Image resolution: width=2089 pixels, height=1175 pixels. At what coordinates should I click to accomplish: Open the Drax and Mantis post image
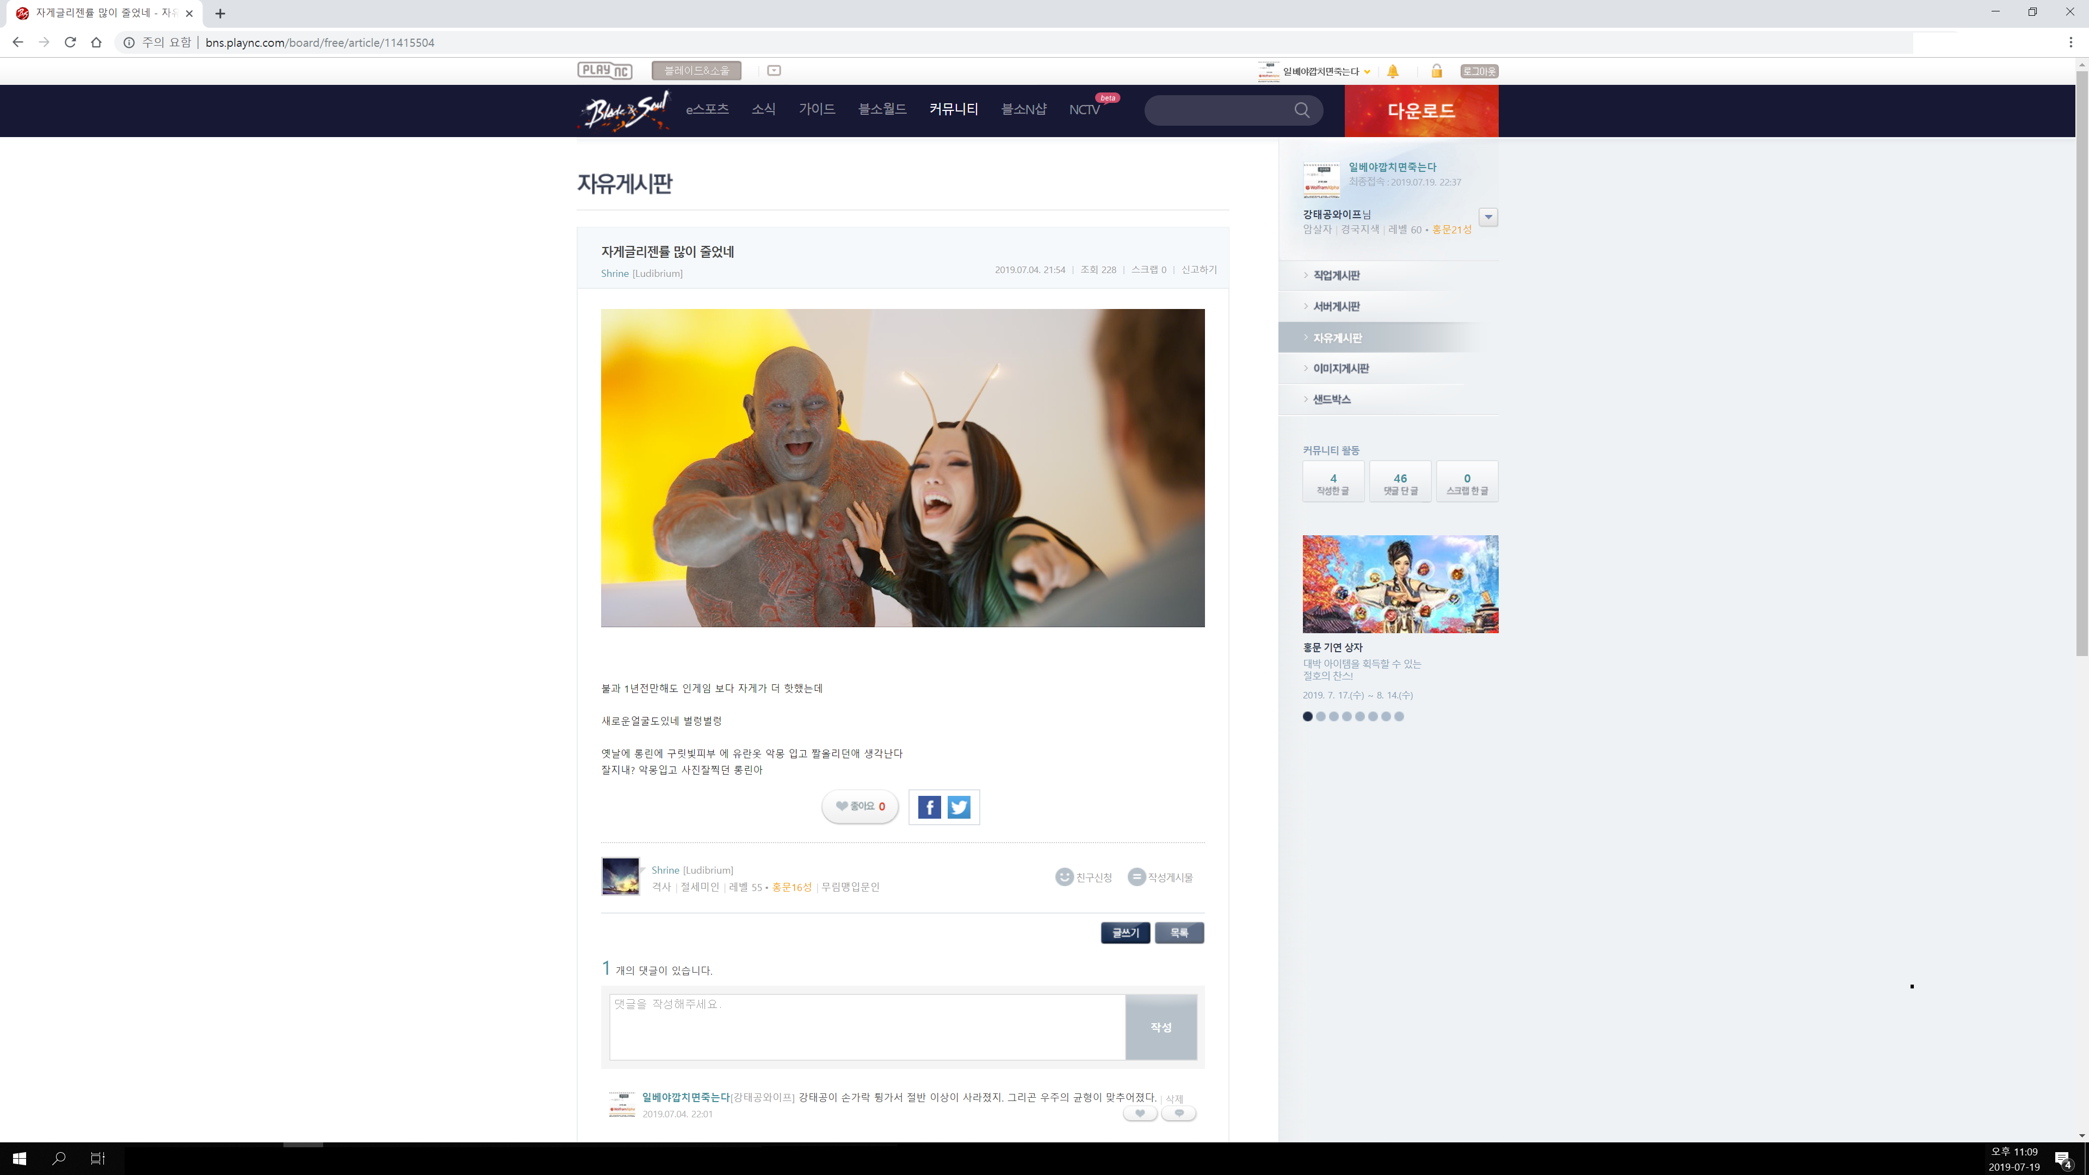(903, 468)
